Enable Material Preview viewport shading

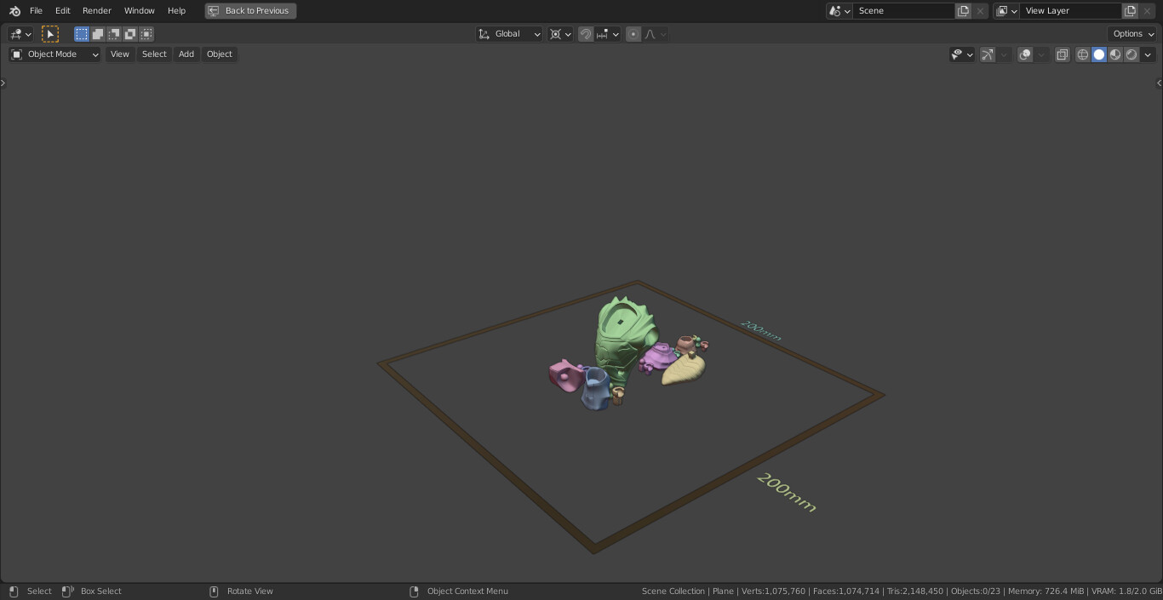click(x=1115, y=54)
